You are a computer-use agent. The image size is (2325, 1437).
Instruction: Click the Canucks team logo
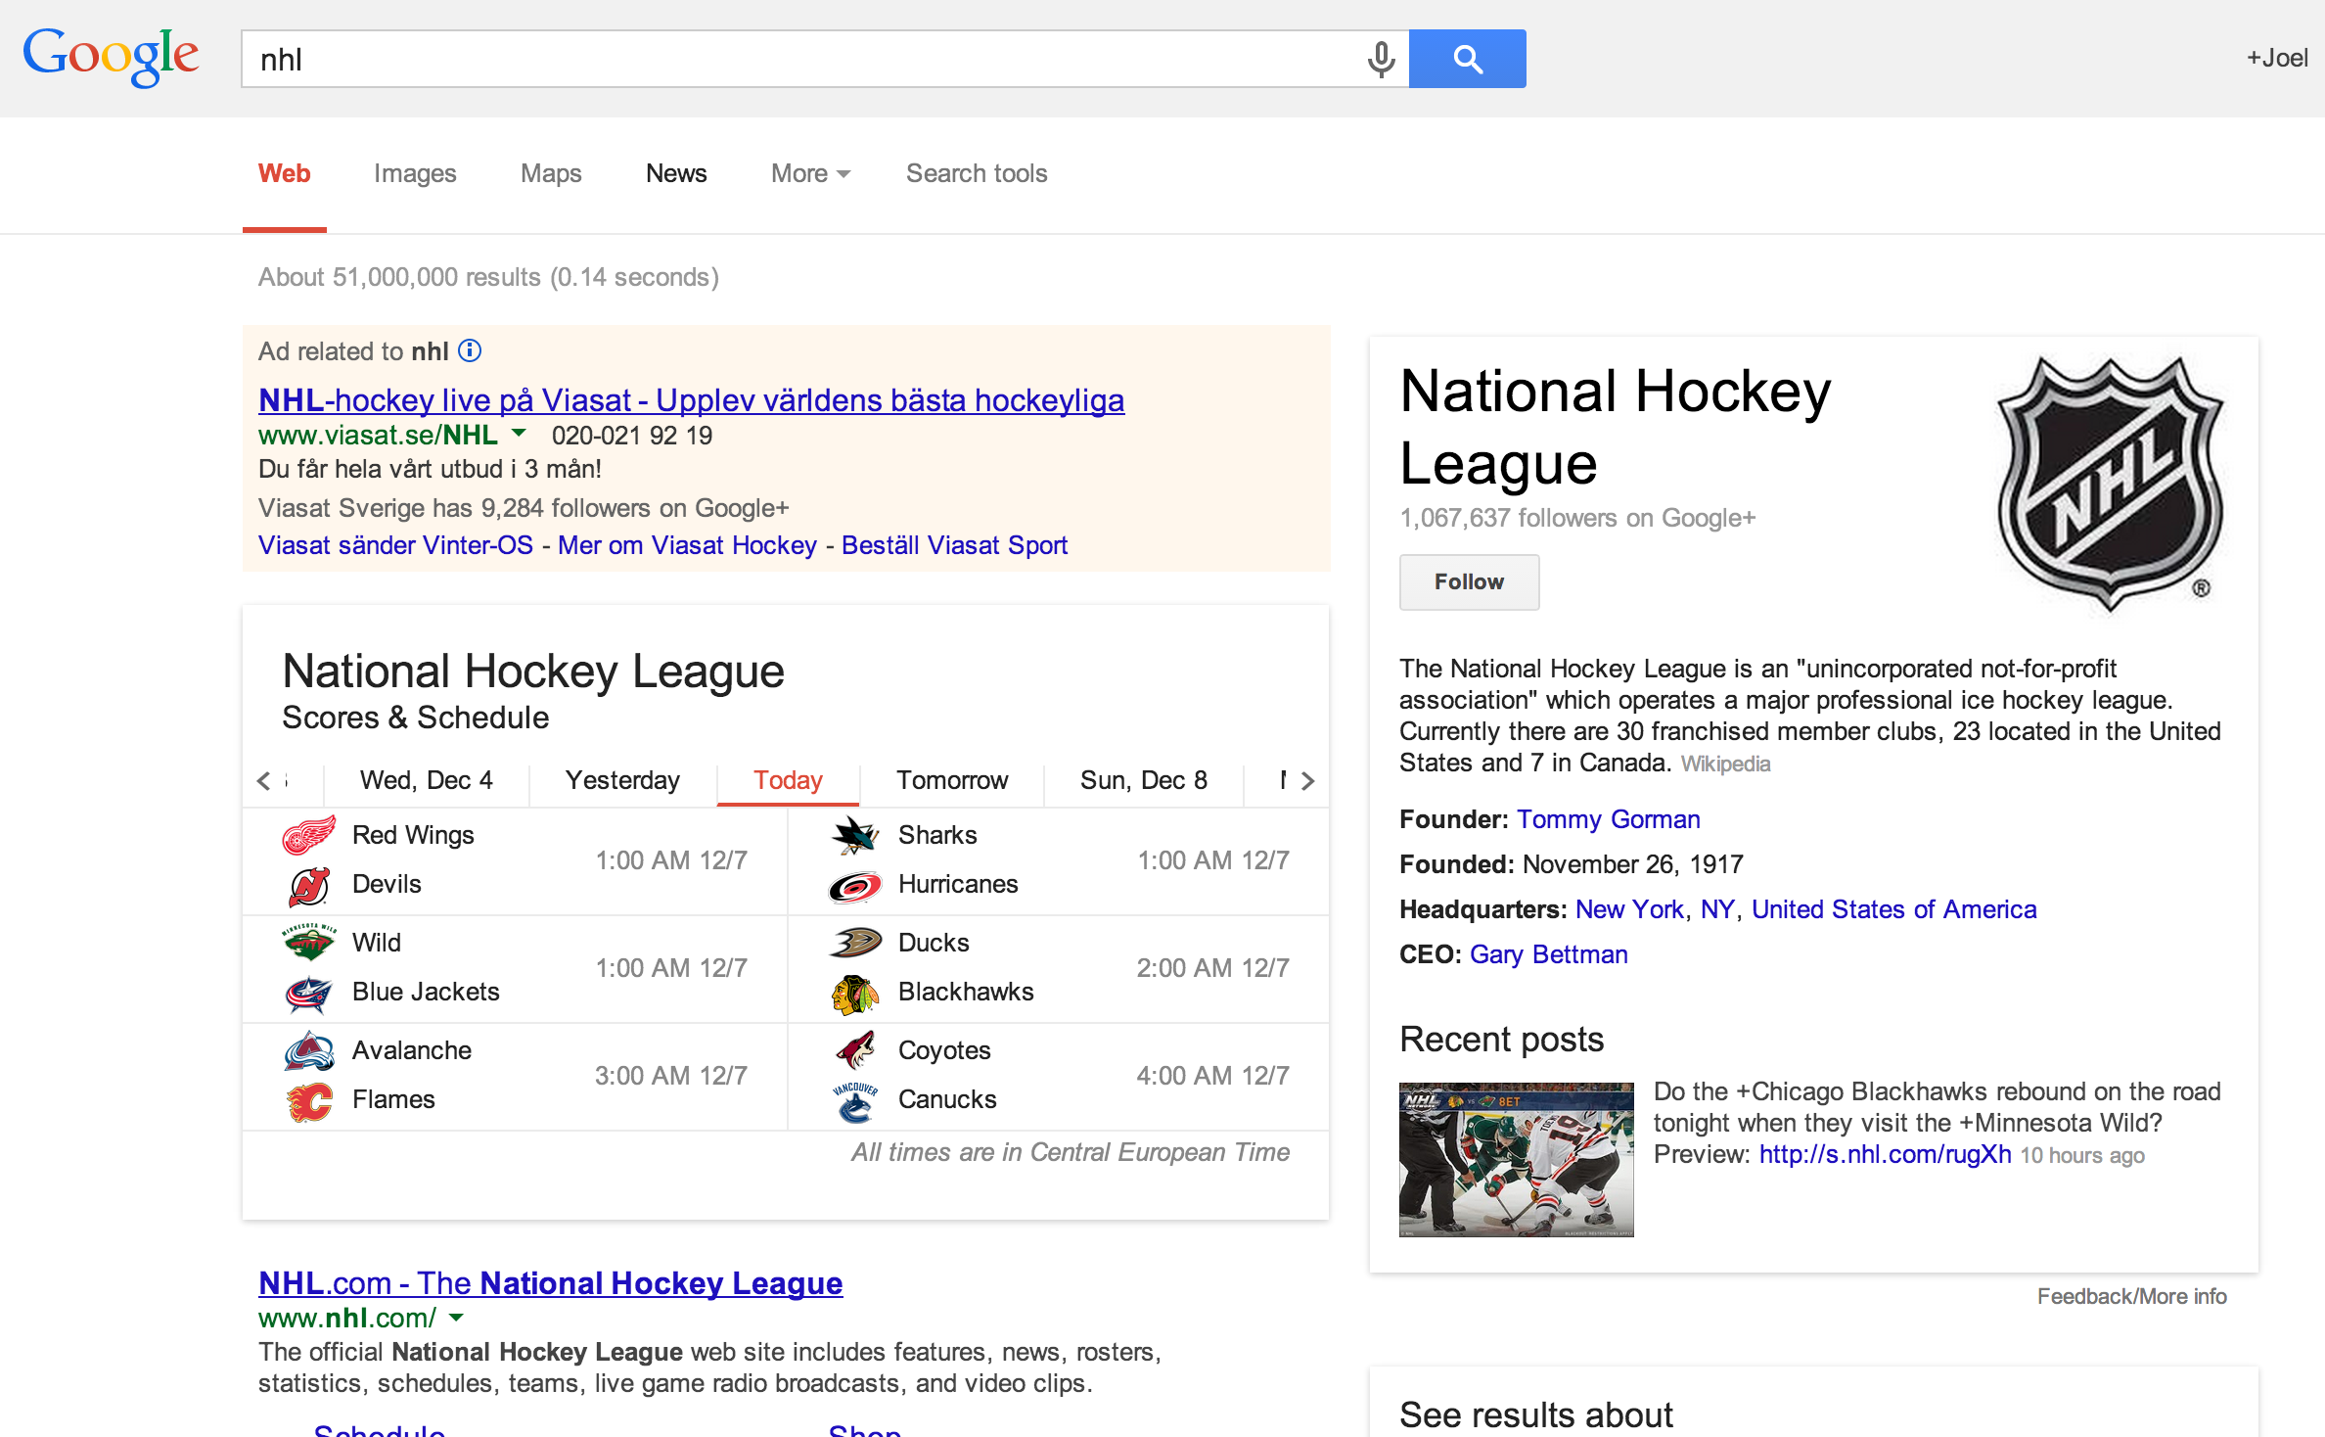pyautogui.click(x=855, y=1100)
